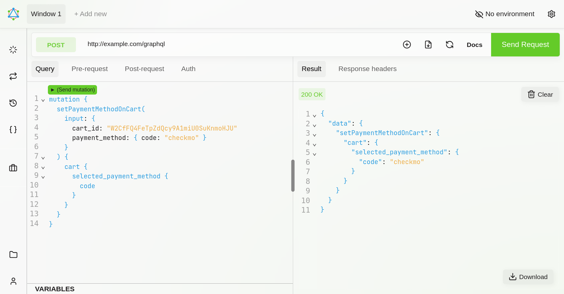Screen dimensions: 564x294
Task: Change the POST HTTP method
Action: pos(56,45)
